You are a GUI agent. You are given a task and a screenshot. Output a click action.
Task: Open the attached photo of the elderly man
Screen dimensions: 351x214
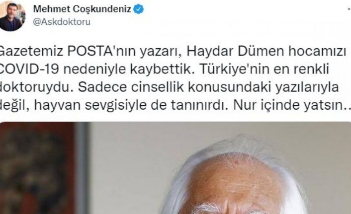click(x=175, y=168)
